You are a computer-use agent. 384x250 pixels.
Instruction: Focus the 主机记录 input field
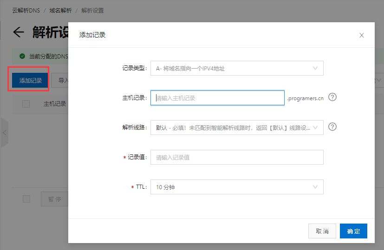click(x=217, y=98)
